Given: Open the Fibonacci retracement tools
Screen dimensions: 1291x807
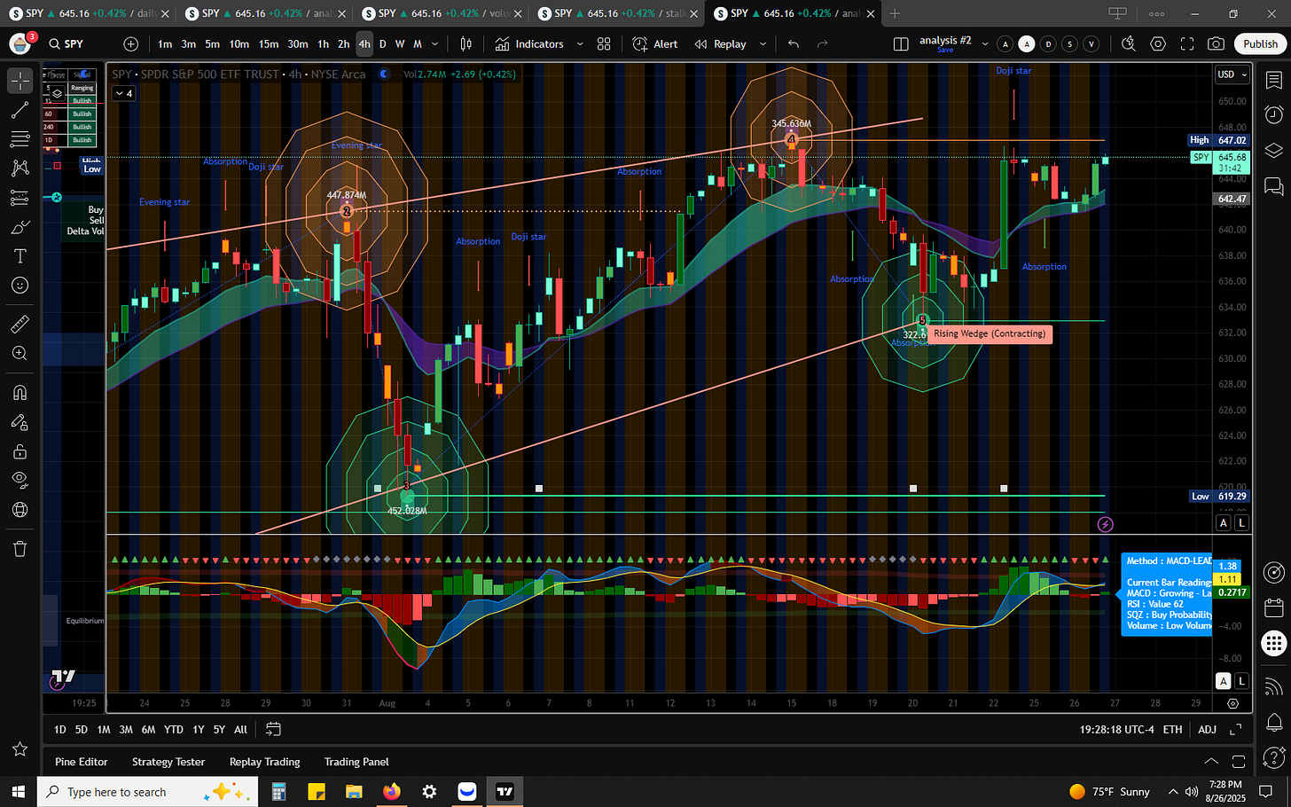Looking at the screenshot, I should click(x=20, y=139).
